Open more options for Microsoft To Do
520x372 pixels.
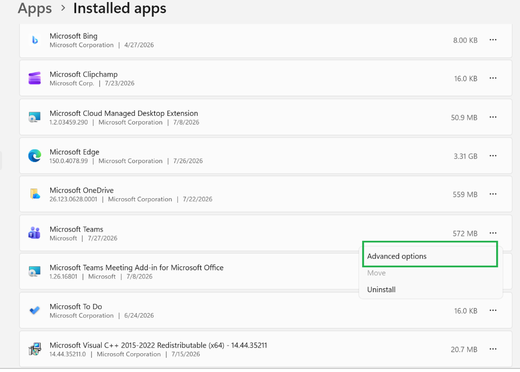point(493,311)
